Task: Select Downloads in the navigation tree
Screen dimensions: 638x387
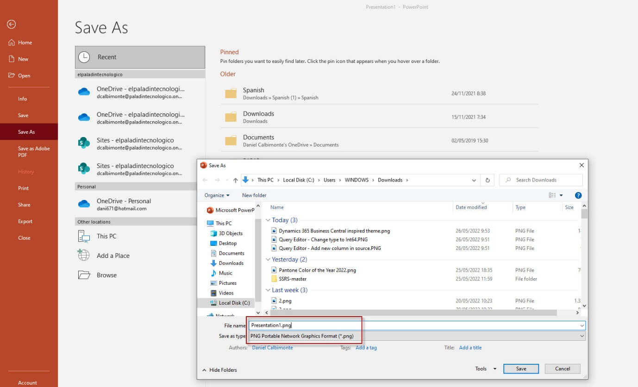Action: pos(227,263)
